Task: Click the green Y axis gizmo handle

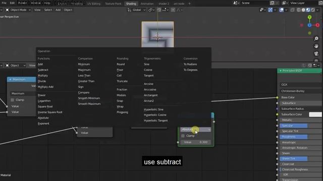Action: point(309,18)
